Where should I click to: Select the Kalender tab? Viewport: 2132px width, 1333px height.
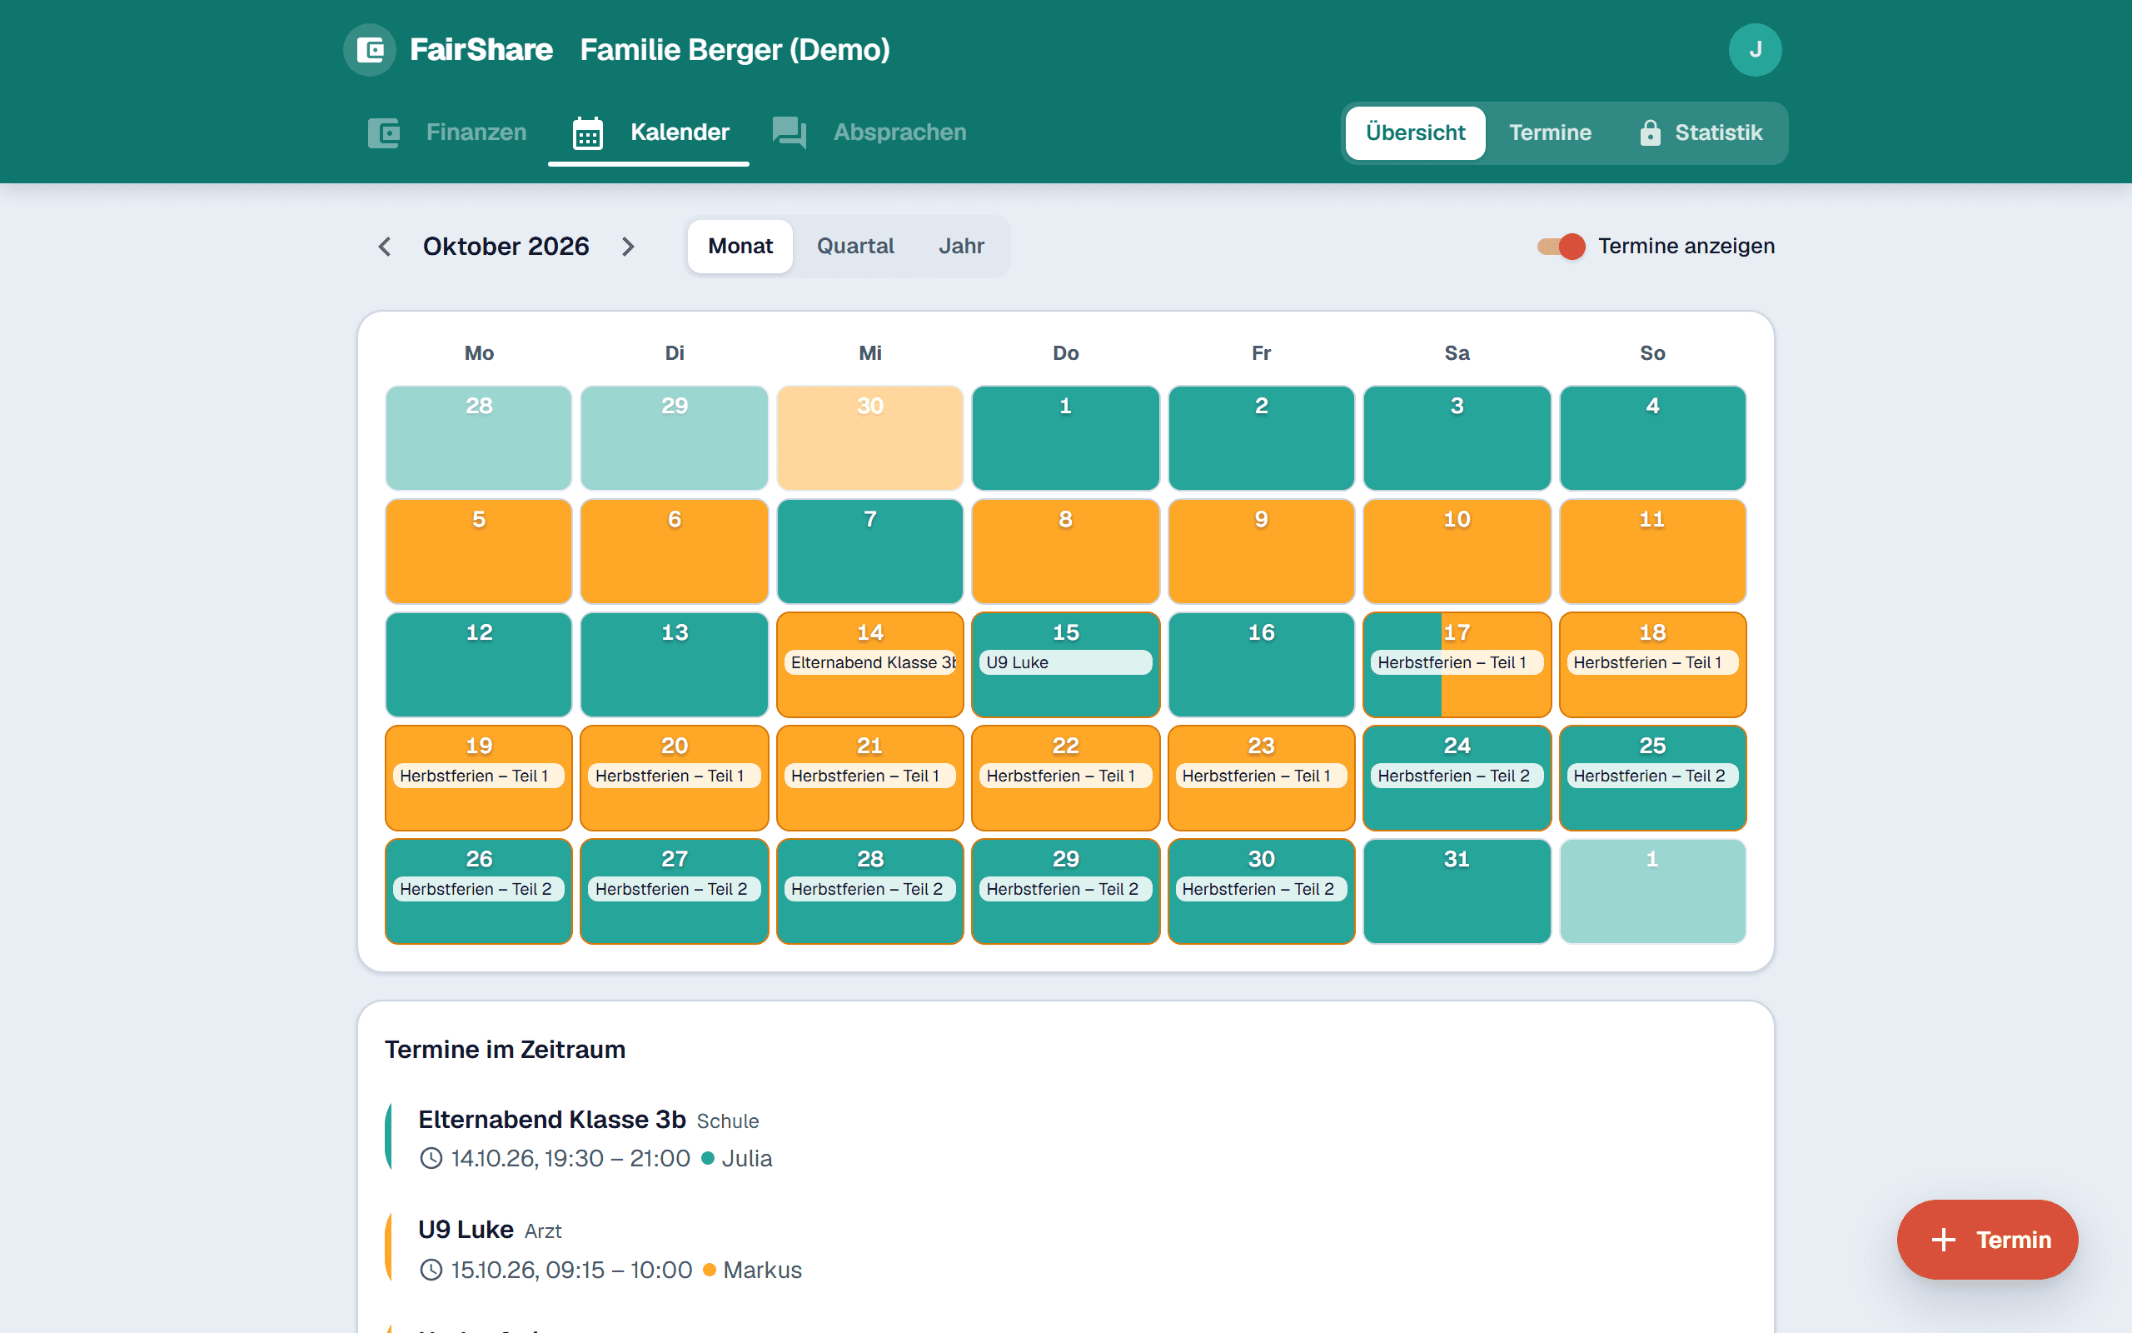[x=650, y=132]
